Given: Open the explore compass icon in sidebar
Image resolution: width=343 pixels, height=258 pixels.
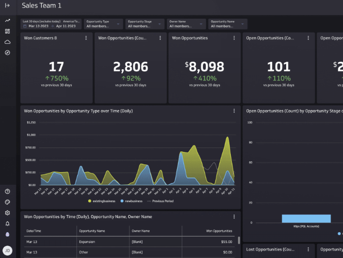Looking at the screenshot, I should pyautogui.click(x=7, y=53).
